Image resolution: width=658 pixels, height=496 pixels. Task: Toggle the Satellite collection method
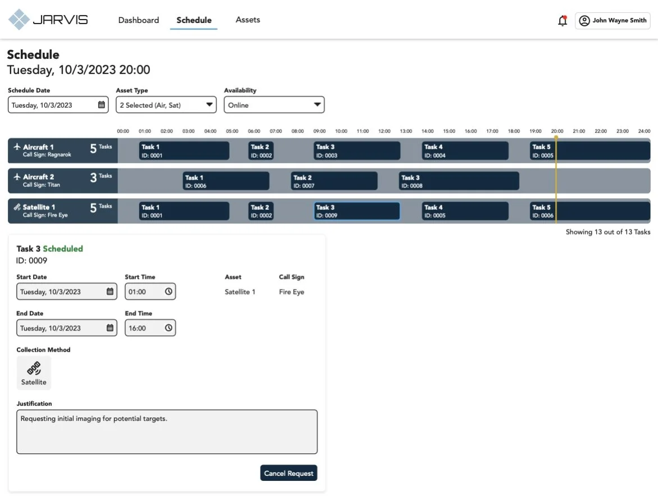click(x=34, y=373)
